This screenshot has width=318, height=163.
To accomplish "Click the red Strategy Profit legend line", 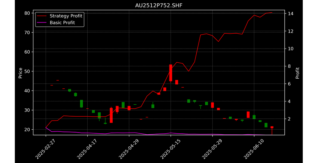I will click(42, 16).
